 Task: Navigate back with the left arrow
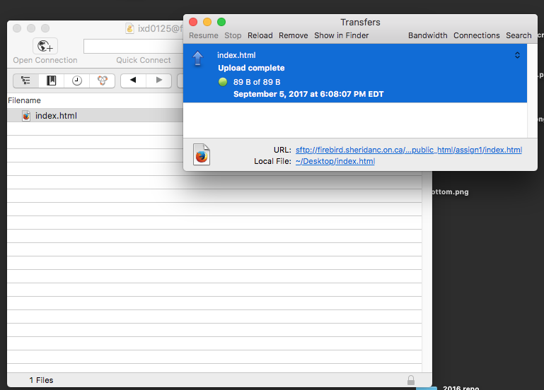133,81
